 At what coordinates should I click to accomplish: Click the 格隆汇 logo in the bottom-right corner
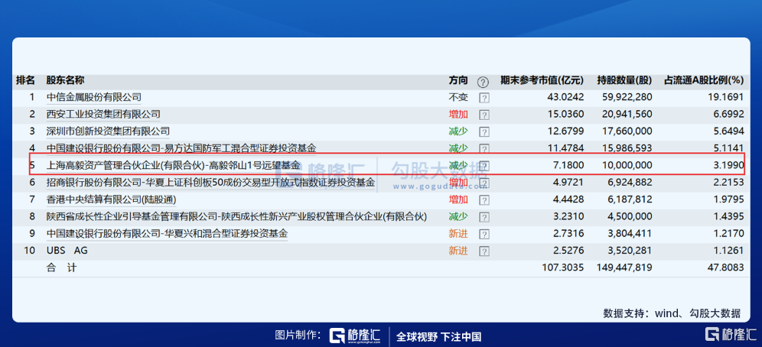(x=731, y=334)
